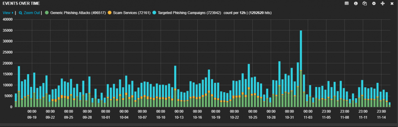
Task: Click the green Generic Phishing legend dot
Action: pos(47,13)
